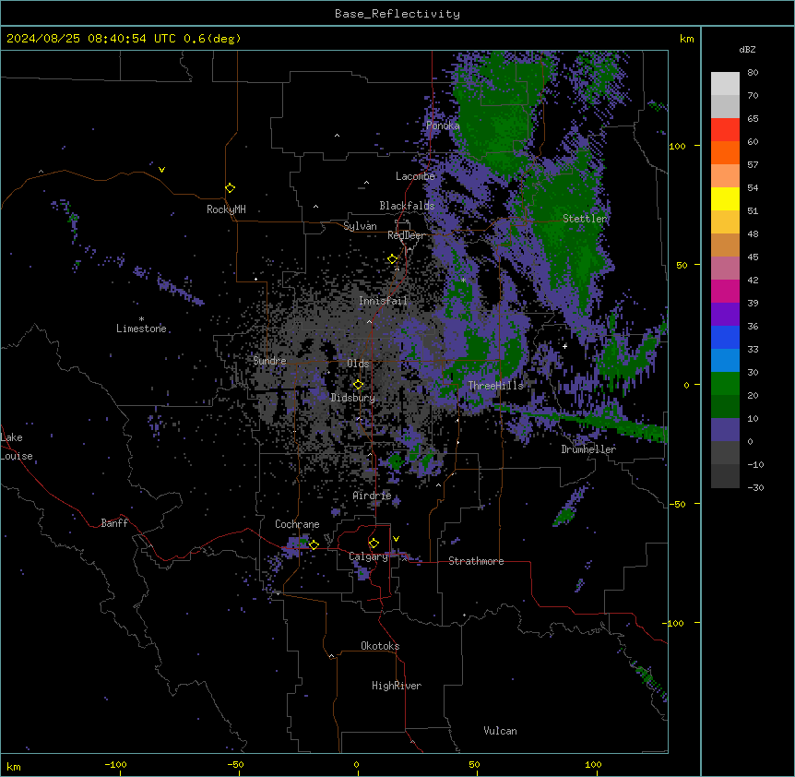Pick the white 70-80 dBZ legend swatch
The width and height of the screenshot is (795, 777).
pos(725,84)
